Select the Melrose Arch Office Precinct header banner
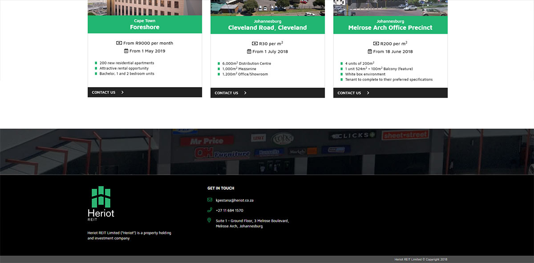The image size is (534, 263). [390, 25]
